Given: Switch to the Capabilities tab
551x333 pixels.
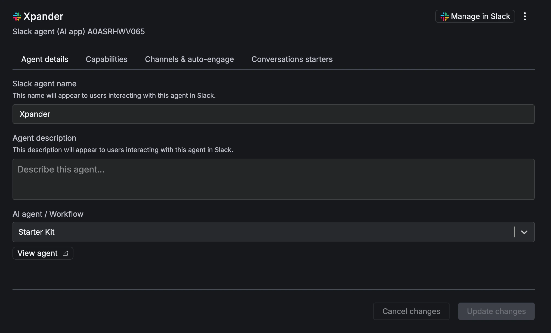Looking at the screenshot, I should (x=106, y=59).
